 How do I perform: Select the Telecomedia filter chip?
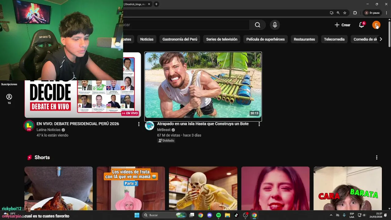[x=334, y=39]
